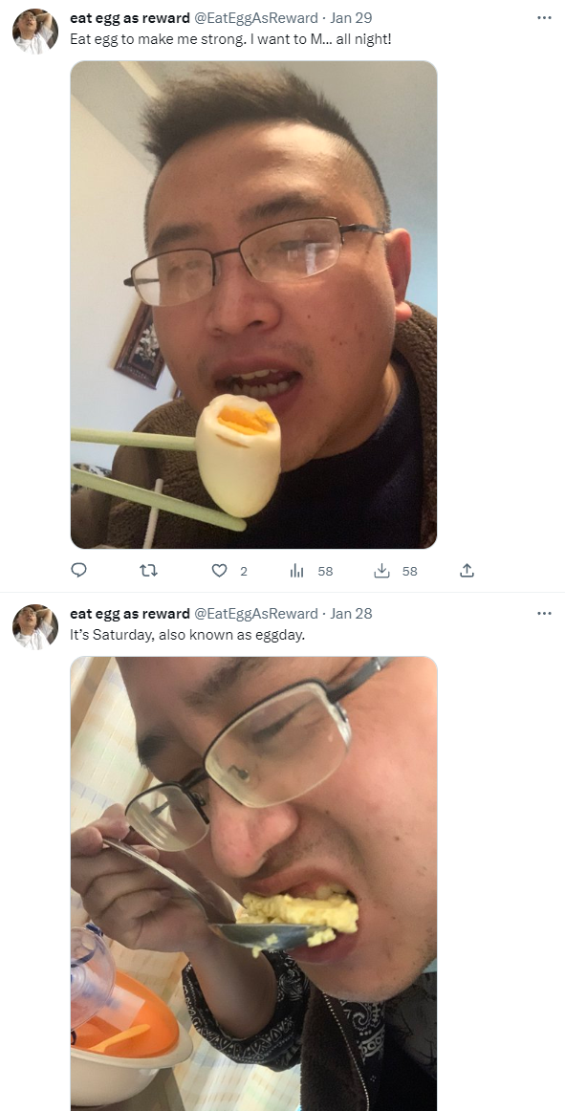Retweet the Jan 29 egg tweet
The height and width of the screenshot is (1111, 565).
(148, 571)
